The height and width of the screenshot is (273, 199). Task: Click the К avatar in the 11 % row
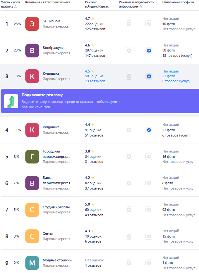[32, 130]
